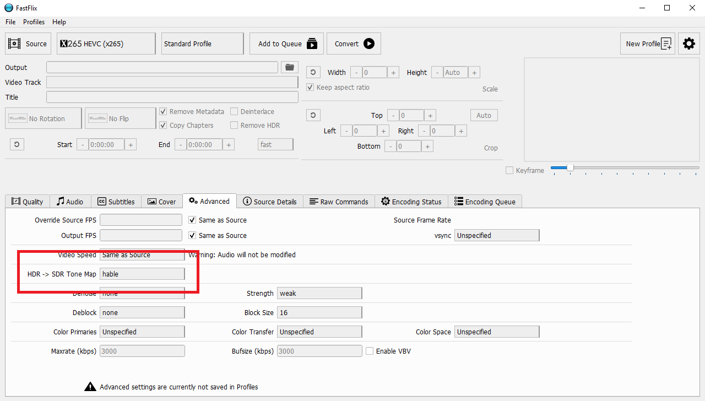Decrease Width with minus button
705x401 pixels.
click(x=356, y=72)
